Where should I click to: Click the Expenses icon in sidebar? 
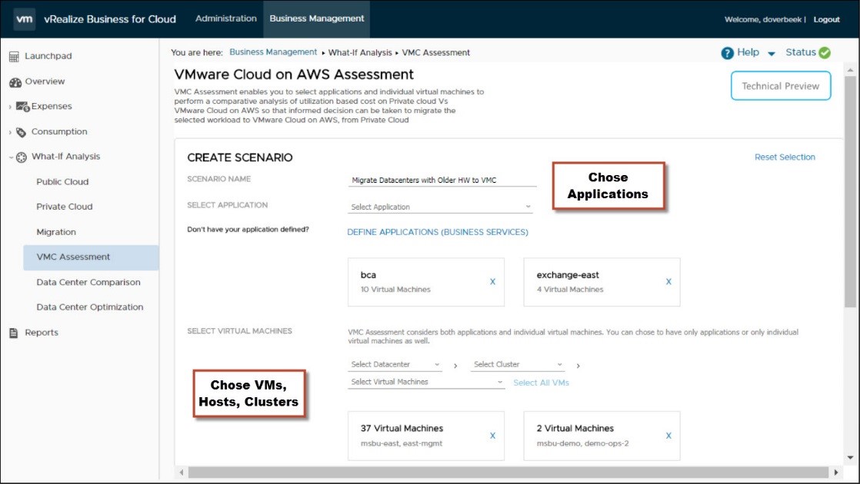[22, 106]
